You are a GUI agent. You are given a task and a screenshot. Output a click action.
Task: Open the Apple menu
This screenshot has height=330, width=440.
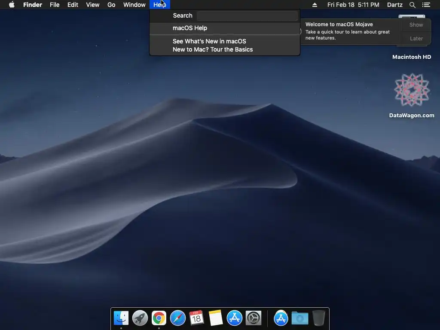coord(12,5)
